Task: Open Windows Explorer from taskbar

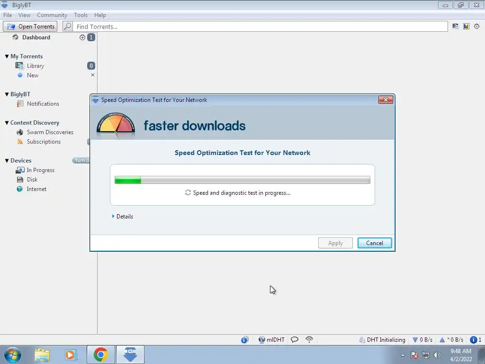Action: [x=42, y=355]
